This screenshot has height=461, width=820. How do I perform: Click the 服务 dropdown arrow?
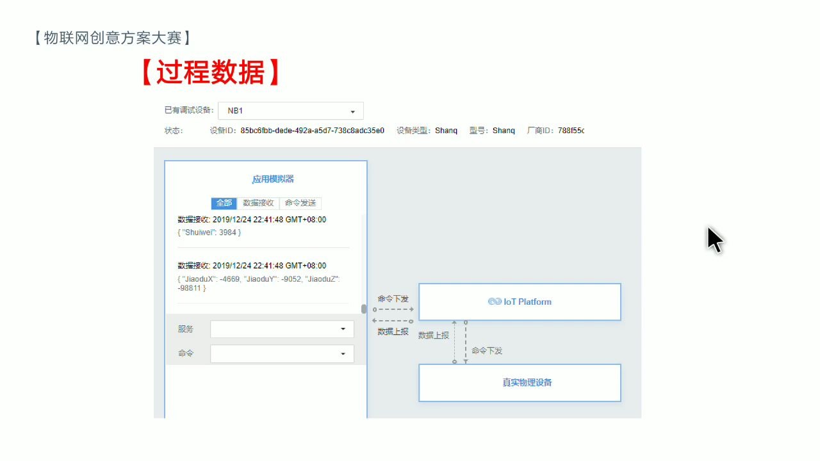pyautogui.click(x=343, y=329)
